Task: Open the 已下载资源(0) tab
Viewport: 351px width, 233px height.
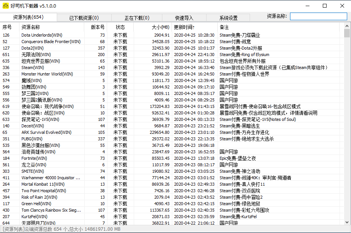Action: click(84, 18)
